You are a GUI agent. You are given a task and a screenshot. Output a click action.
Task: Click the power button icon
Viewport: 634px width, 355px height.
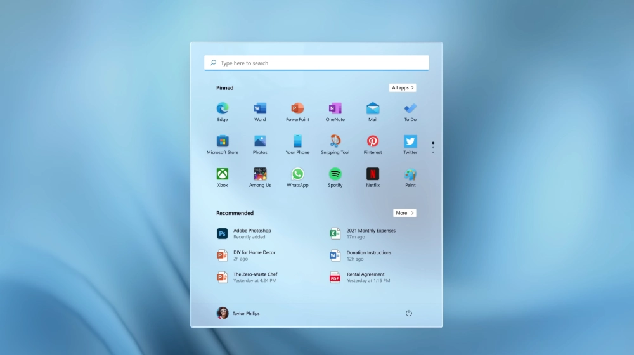click(409, 313)
